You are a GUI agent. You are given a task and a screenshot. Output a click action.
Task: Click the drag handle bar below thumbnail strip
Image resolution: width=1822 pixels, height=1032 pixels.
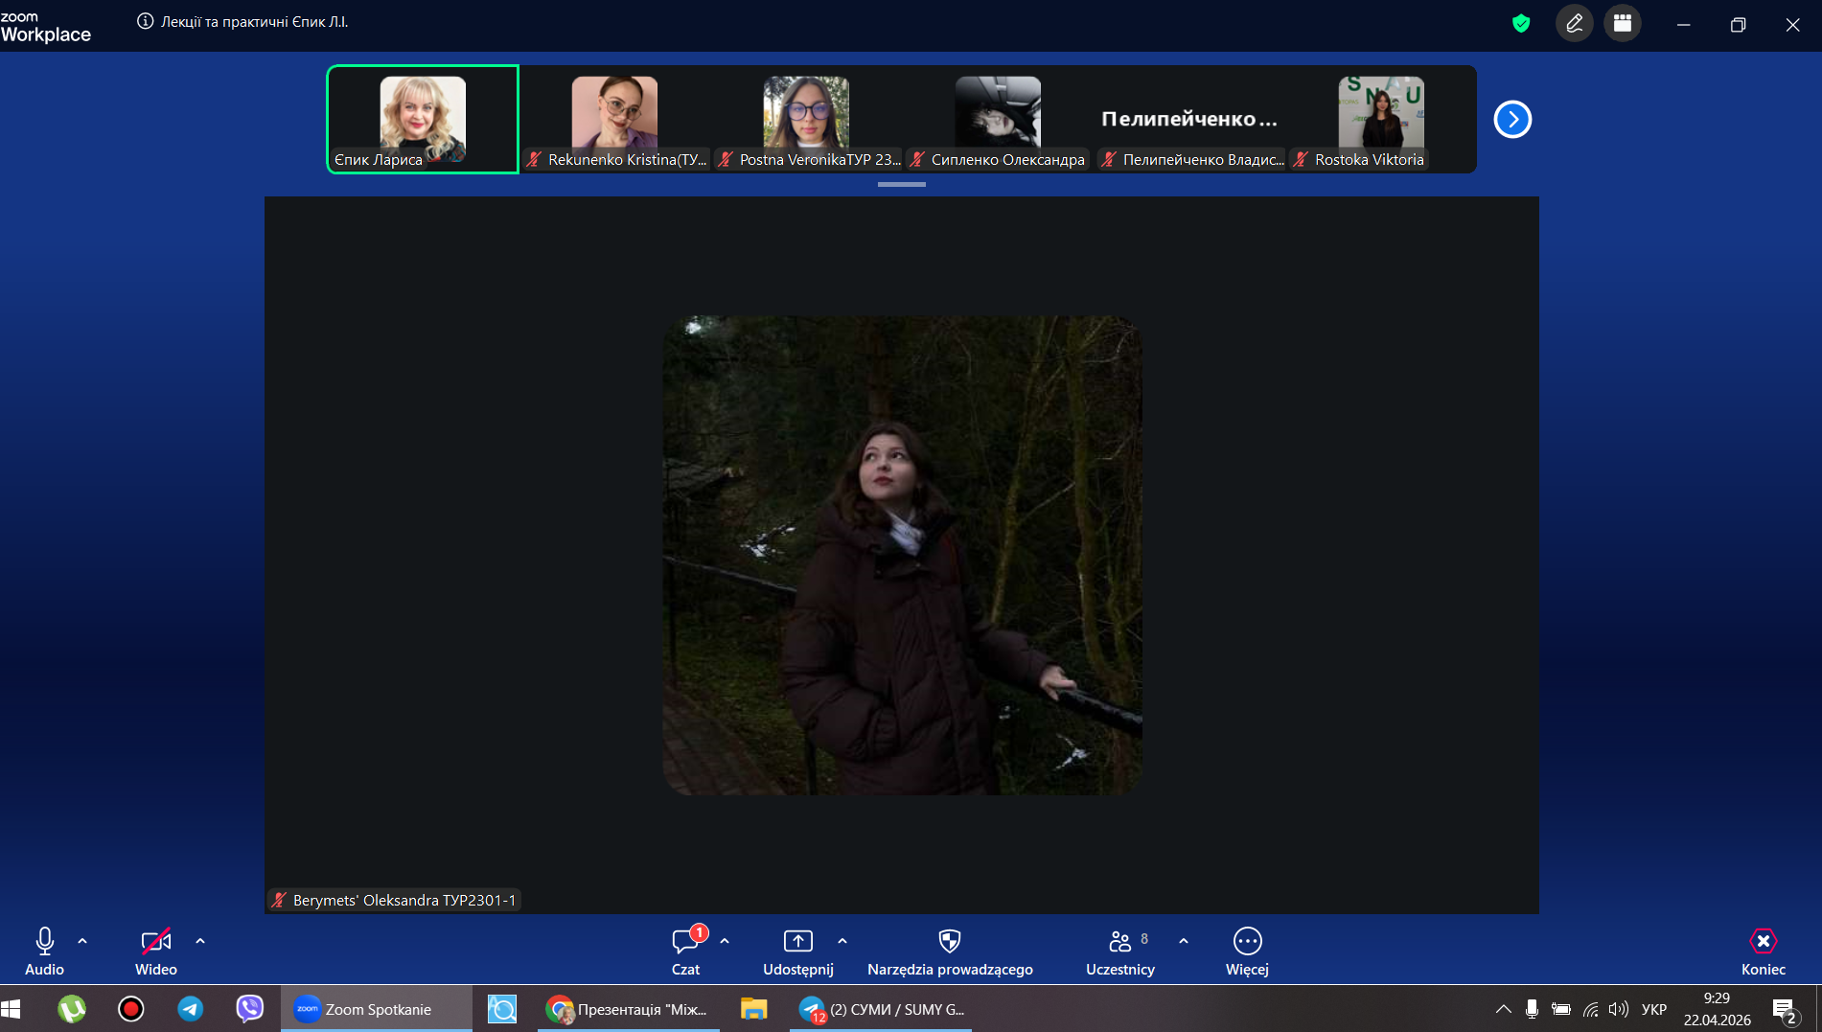tap(901, 184)
